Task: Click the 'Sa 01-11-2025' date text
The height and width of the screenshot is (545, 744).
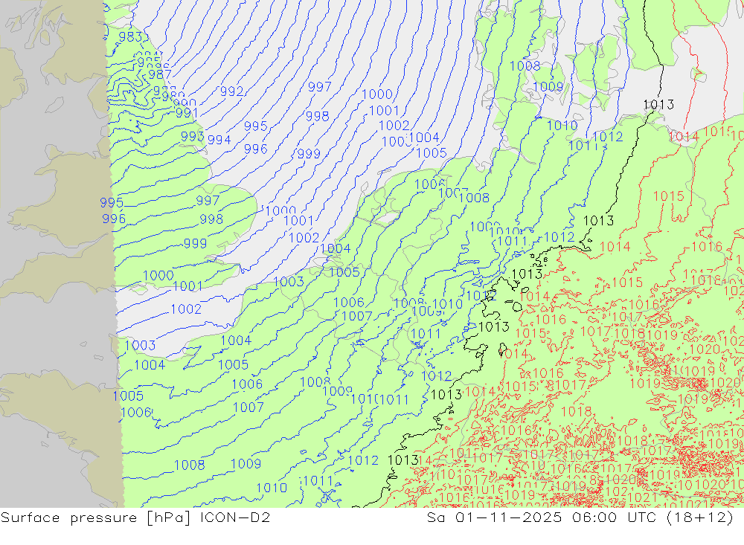Action: pyautogui.click(x=494, y=517)
